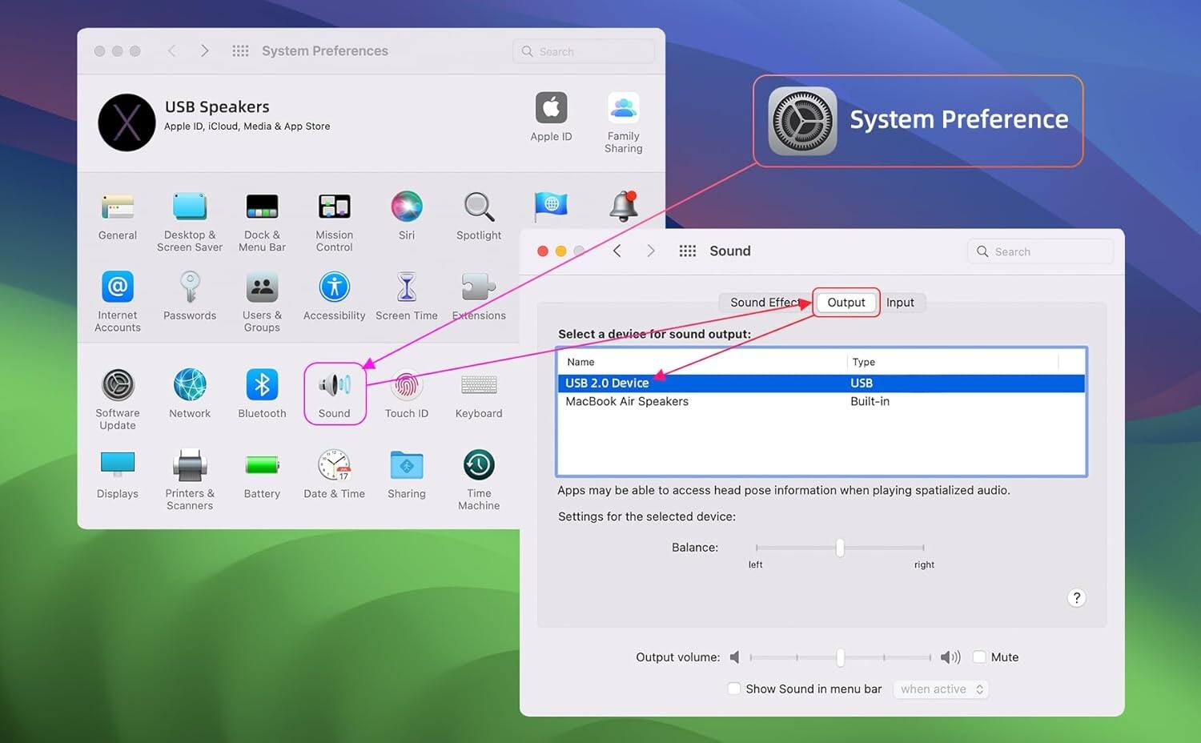Click the back arrow in System Preferences

[172, 50]
